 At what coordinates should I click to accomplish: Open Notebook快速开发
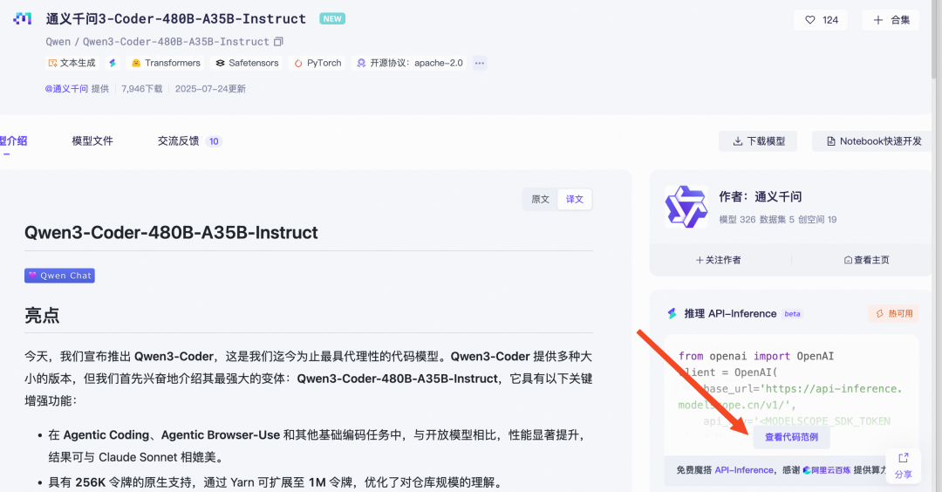874,141
